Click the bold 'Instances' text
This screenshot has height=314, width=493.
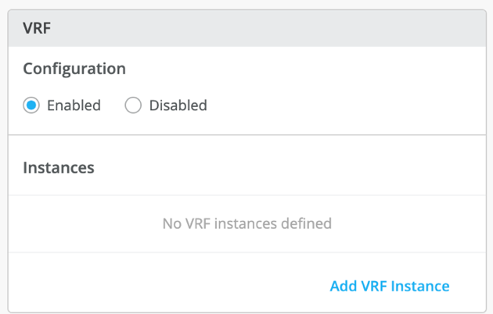59,167
